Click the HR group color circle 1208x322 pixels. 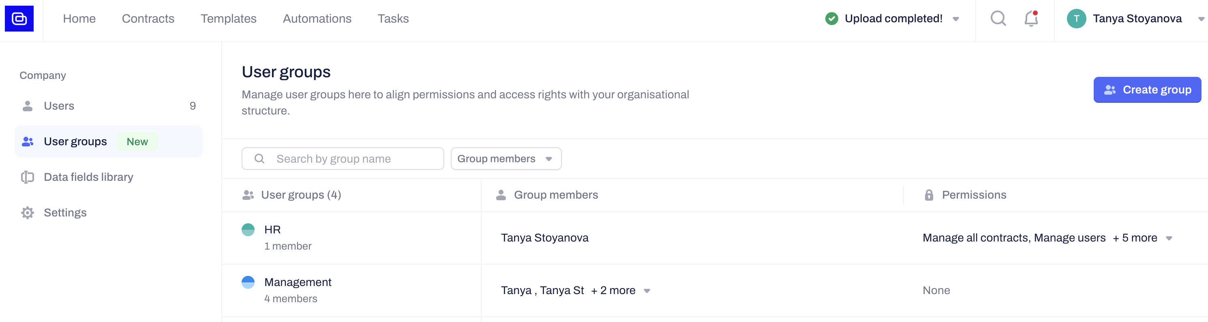[248, 230]
